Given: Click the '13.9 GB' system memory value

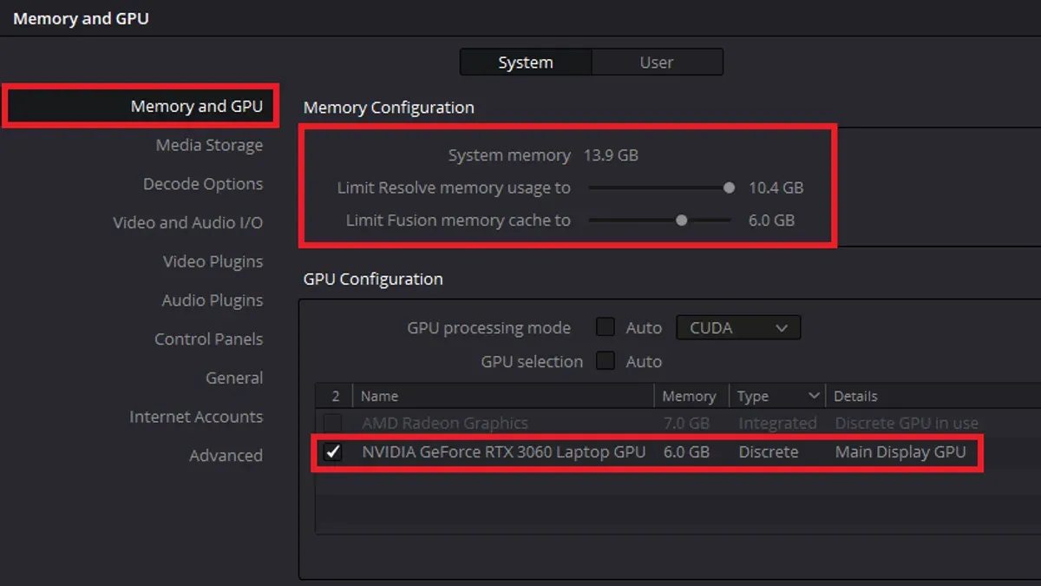Looking at the screenshot, I should [611, 155].
